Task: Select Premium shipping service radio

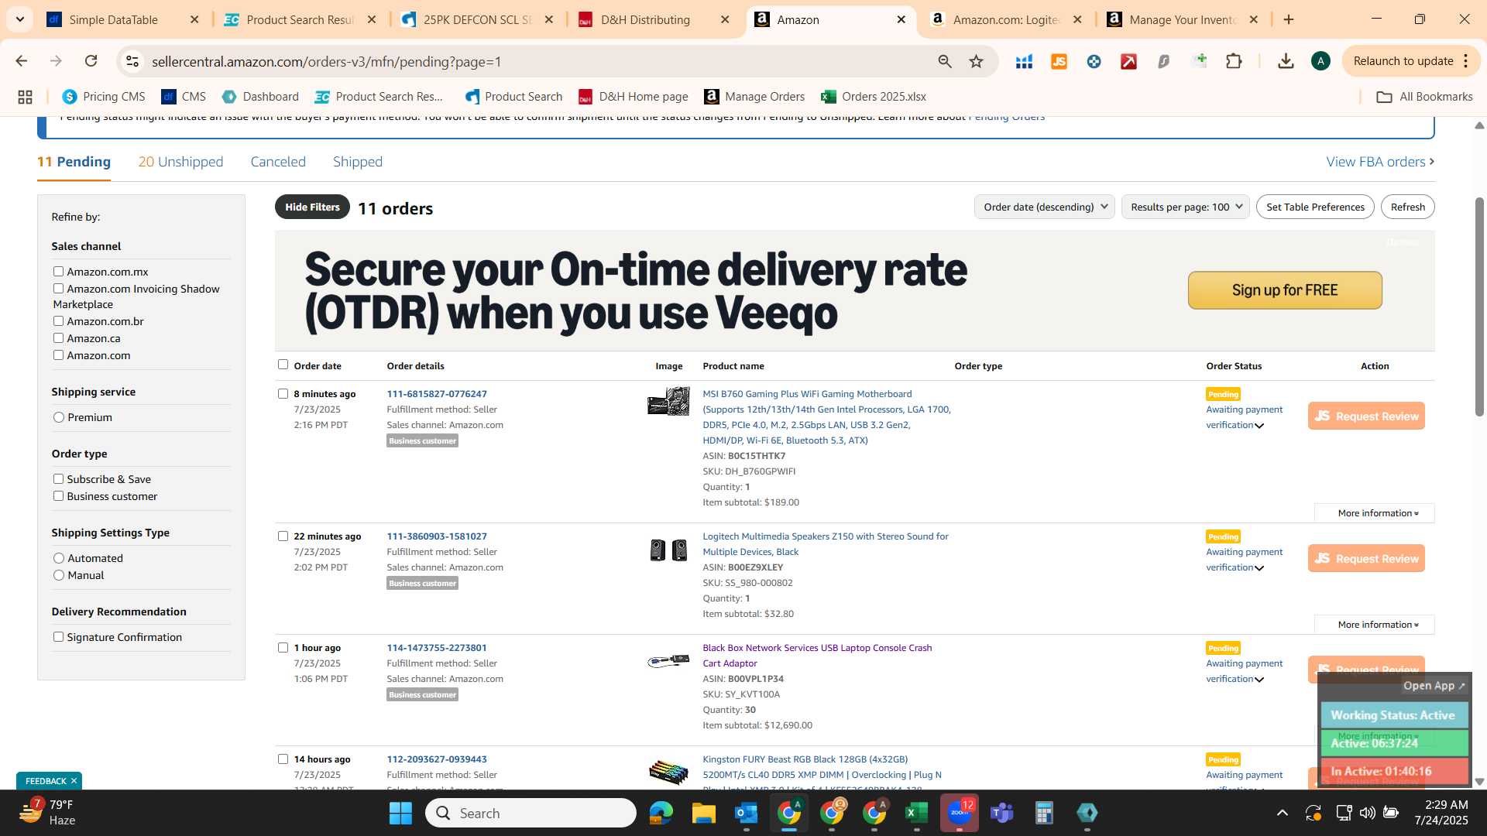Action: 59,417
